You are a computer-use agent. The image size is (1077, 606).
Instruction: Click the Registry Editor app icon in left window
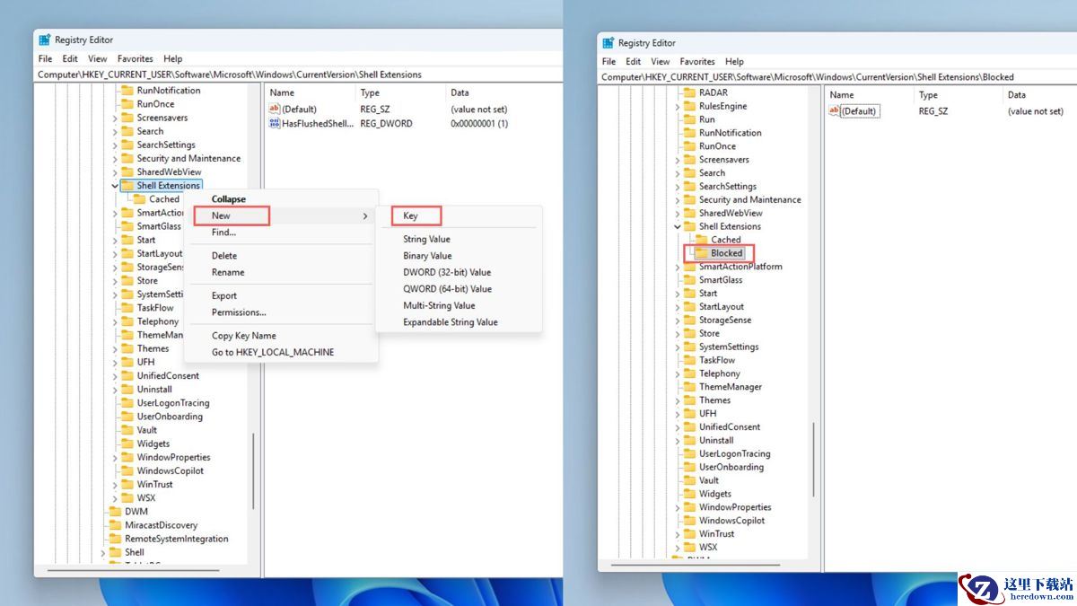tap(44, 40)
